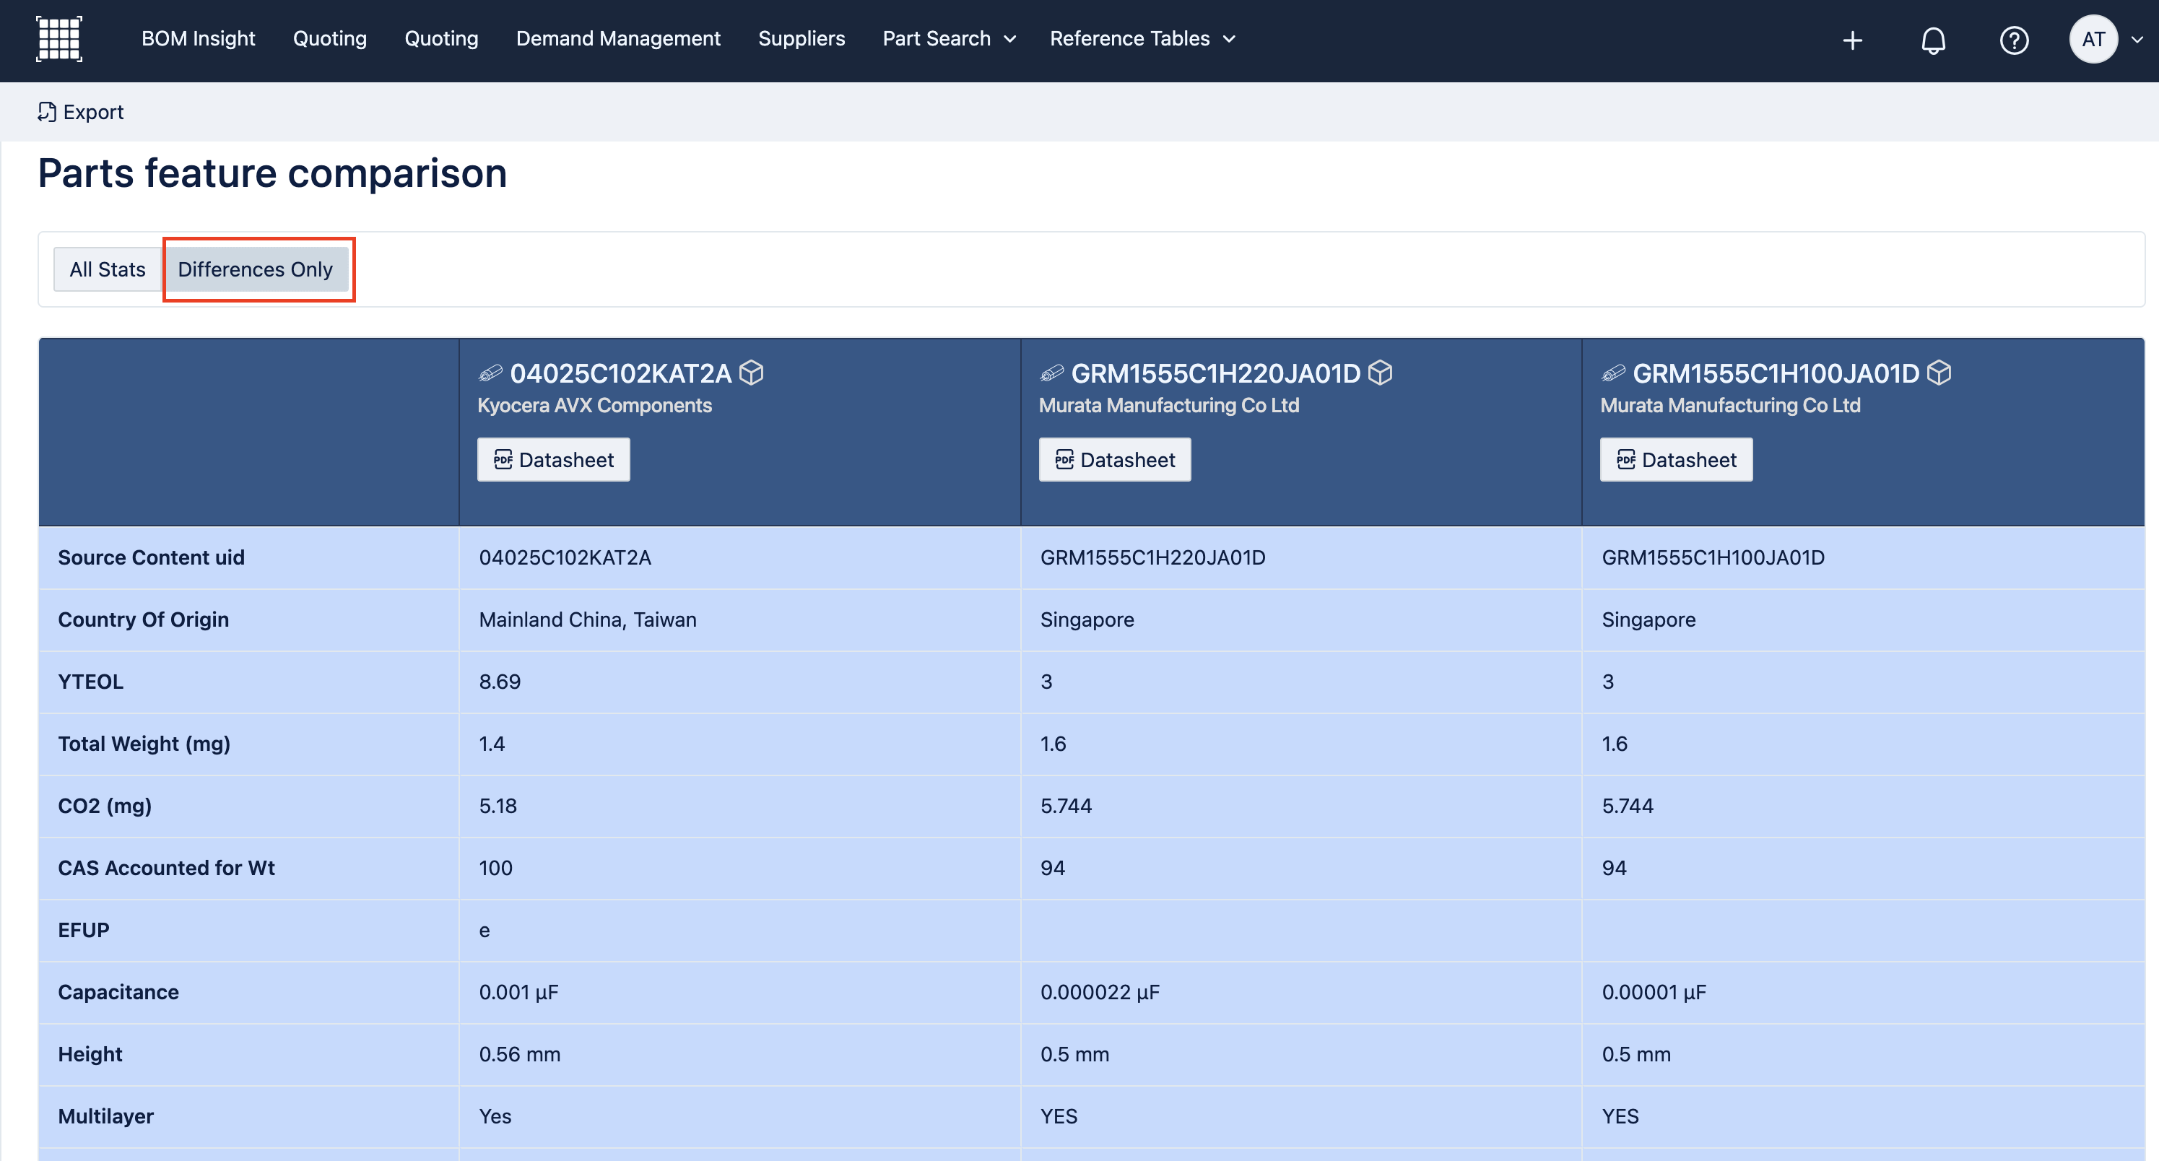Image resolution: width=2159 pixels, height=1161 pixels.
Task: Click the package icon beside GRM1555C1H100JA01D
Action: (x=1939, y=372)
